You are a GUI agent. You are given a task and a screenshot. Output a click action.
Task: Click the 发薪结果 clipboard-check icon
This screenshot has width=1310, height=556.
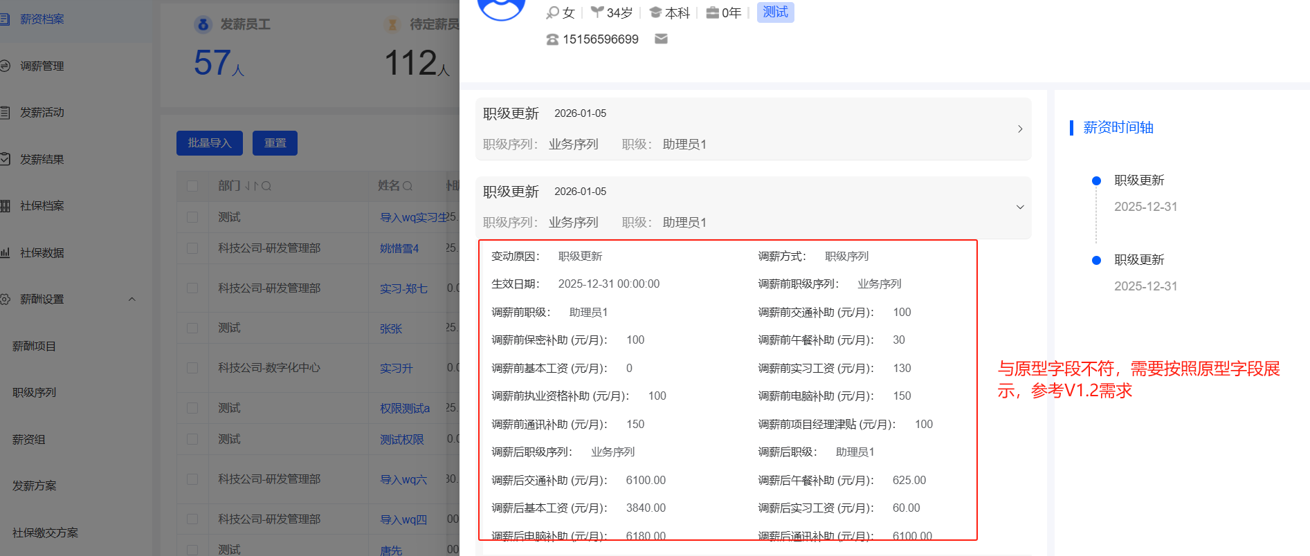(x=5, y=159)
